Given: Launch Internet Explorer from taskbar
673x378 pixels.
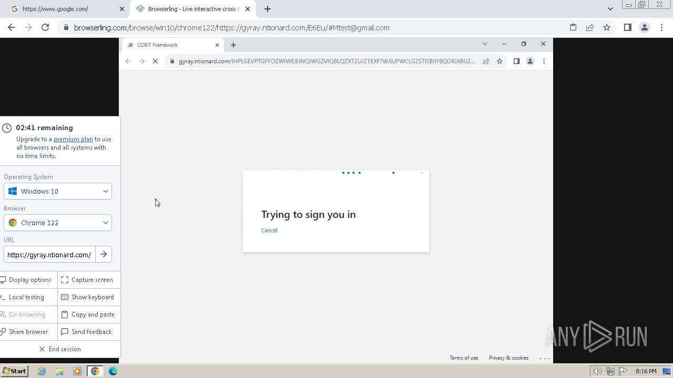Looking at the screenshot, I should pos(42,371).
